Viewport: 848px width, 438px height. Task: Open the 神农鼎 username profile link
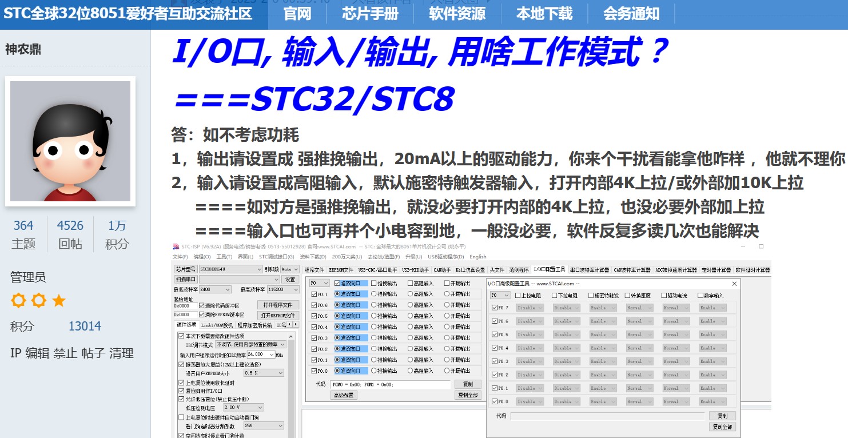tap(23, 49)
